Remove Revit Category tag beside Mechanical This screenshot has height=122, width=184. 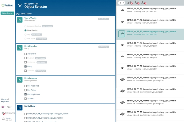(x=46, y=63)
